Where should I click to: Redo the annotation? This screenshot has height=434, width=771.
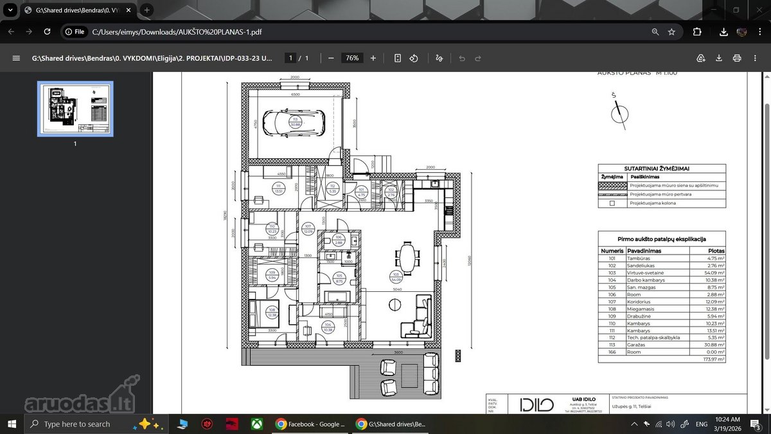click(478, 58)
